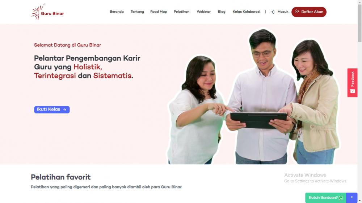This screenshot has width=362, height=203.
Task: Click the WhatsApp icon in Butuh Bantuan
Action: [x=341, y=198]
